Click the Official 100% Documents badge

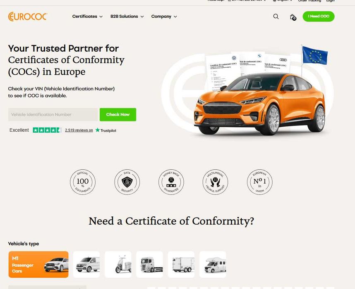83,182
